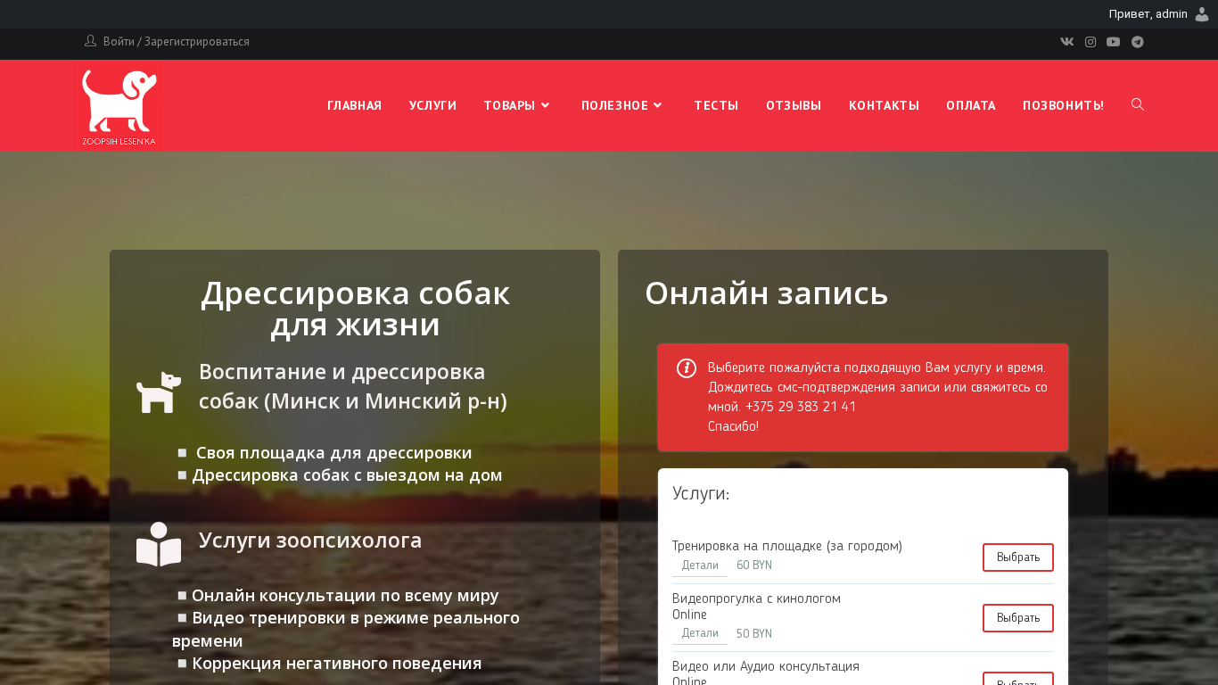Screen dimensions: 1218x685
Task: Open the Оплата menu item
Action: (x=971, y=105)
